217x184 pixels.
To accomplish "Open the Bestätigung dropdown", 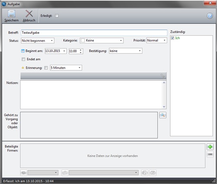I will [x=126, y=51].
